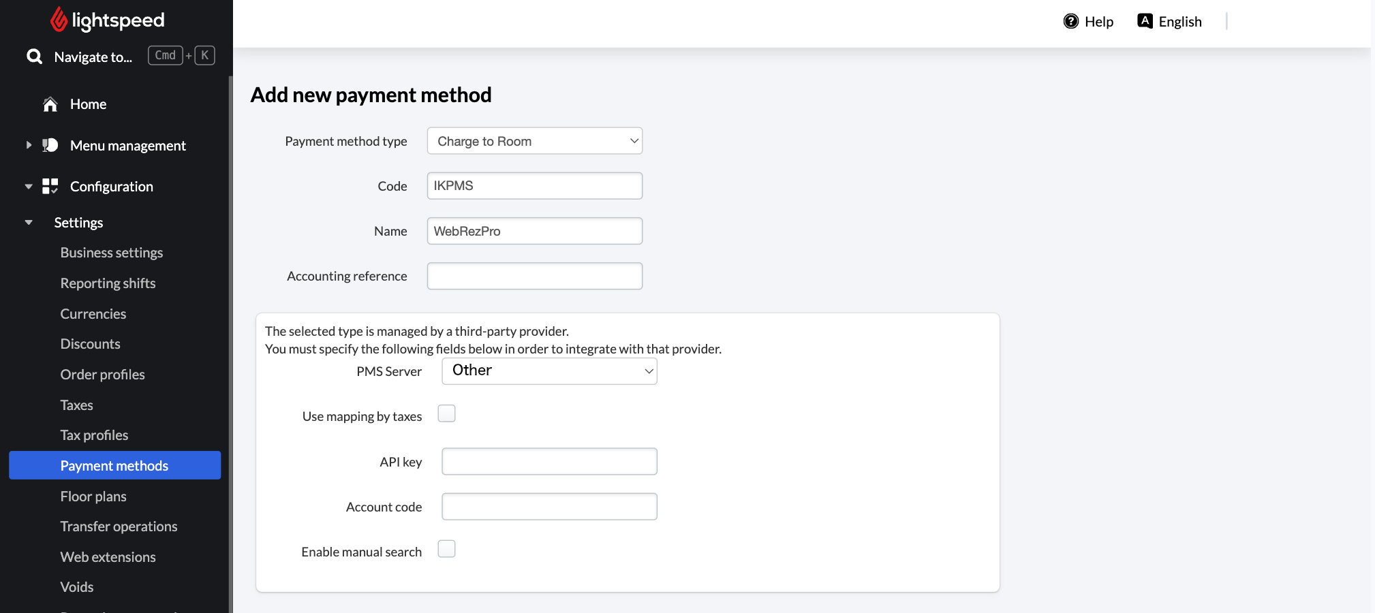1375x613 pixels.
Task: Tick the Enable manual search checkbox
Action: (447, 549)
